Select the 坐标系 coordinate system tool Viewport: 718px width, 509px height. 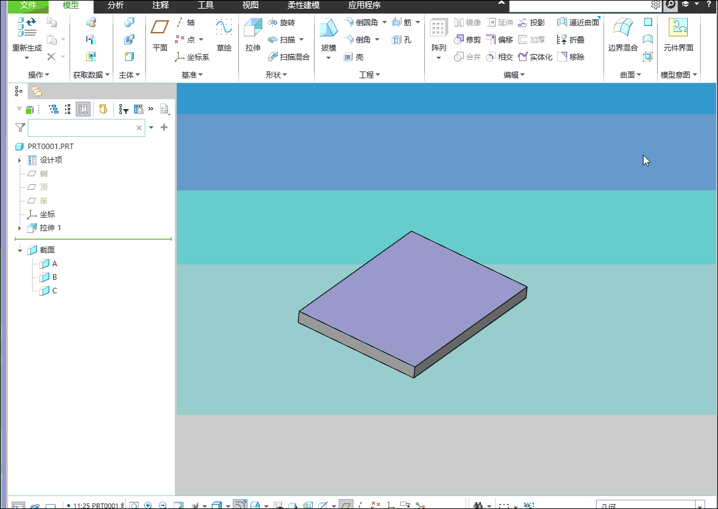point(193,57)
